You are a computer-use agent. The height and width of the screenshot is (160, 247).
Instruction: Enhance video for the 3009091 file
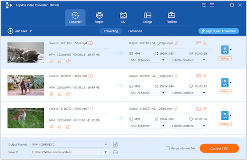click(x=68, y=94)
